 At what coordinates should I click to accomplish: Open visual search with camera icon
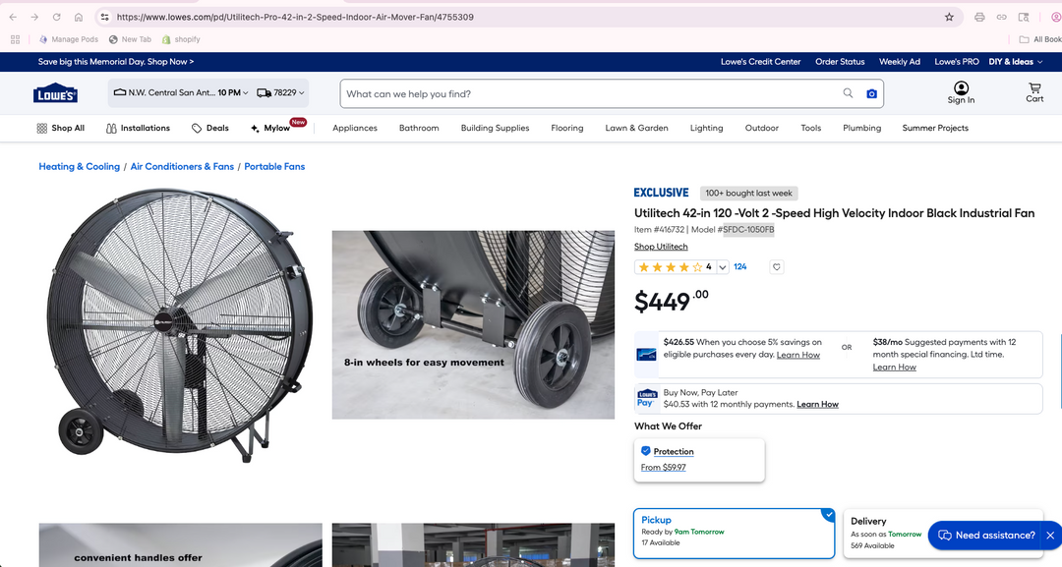[x=871, y=93]
